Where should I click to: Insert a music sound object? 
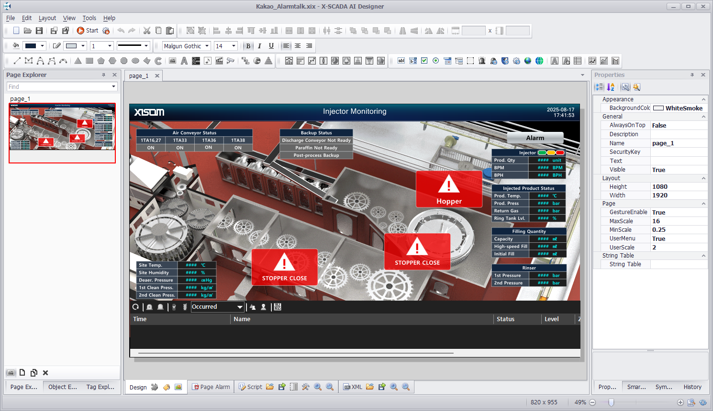click(207, 61)
